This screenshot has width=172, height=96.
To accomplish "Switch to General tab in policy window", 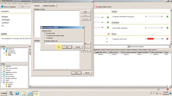I will (x=37, y=6).
